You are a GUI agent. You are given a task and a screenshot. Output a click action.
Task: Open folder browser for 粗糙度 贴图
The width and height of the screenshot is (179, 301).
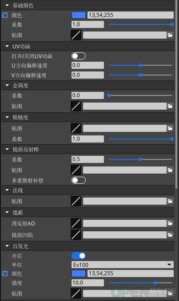point(170,128)
